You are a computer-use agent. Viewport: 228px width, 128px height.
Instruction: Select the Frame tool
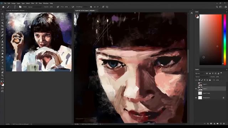(2, 29)
